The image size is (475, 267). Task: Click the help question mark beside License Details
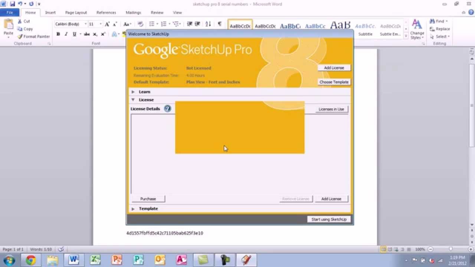tap(168, 108)
